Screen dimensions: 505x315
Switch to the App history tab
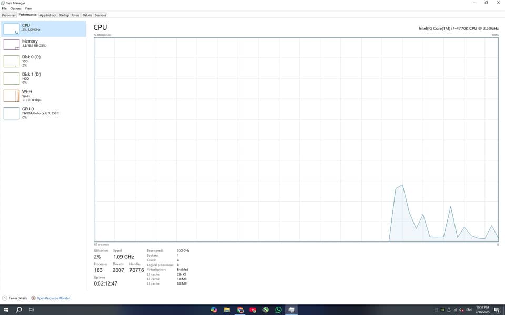(x=48, y=15)
